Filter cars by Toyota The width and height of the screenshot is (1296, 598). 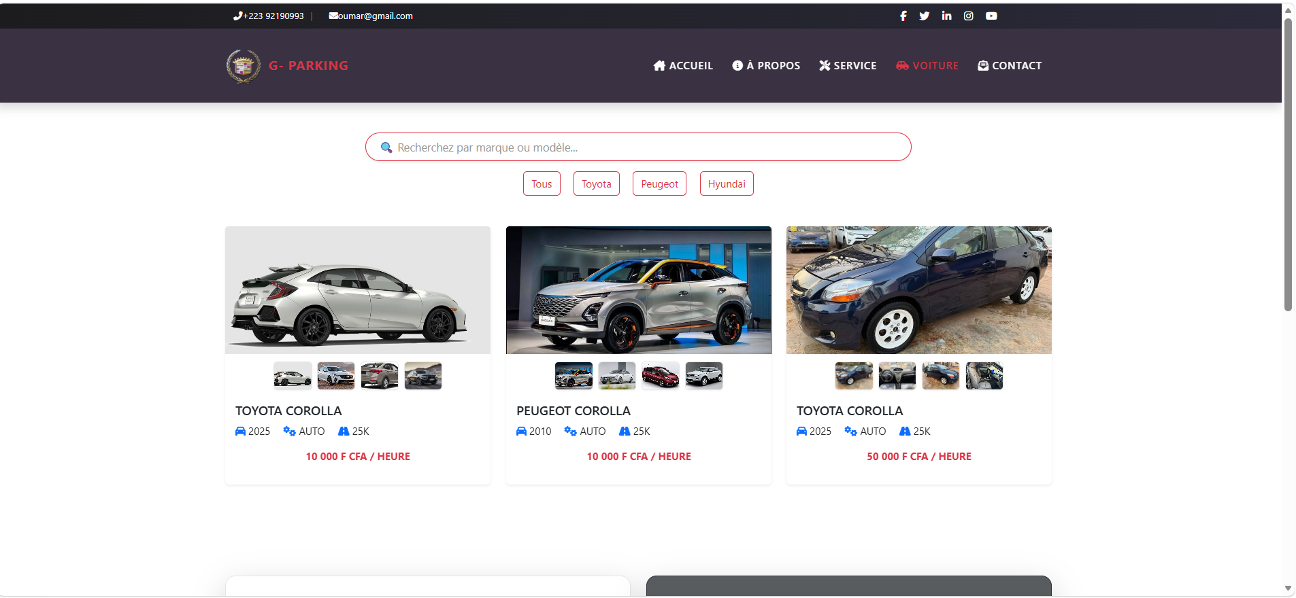597,183
